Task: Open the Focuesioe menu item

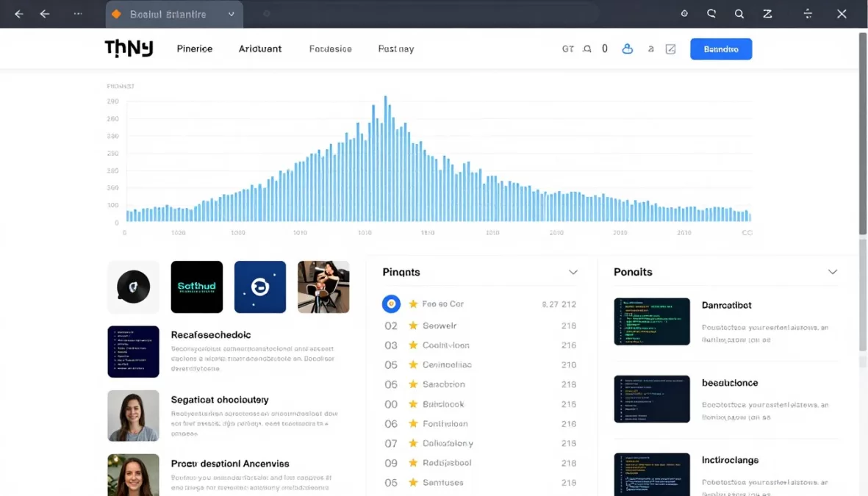Action: [331, 48]
